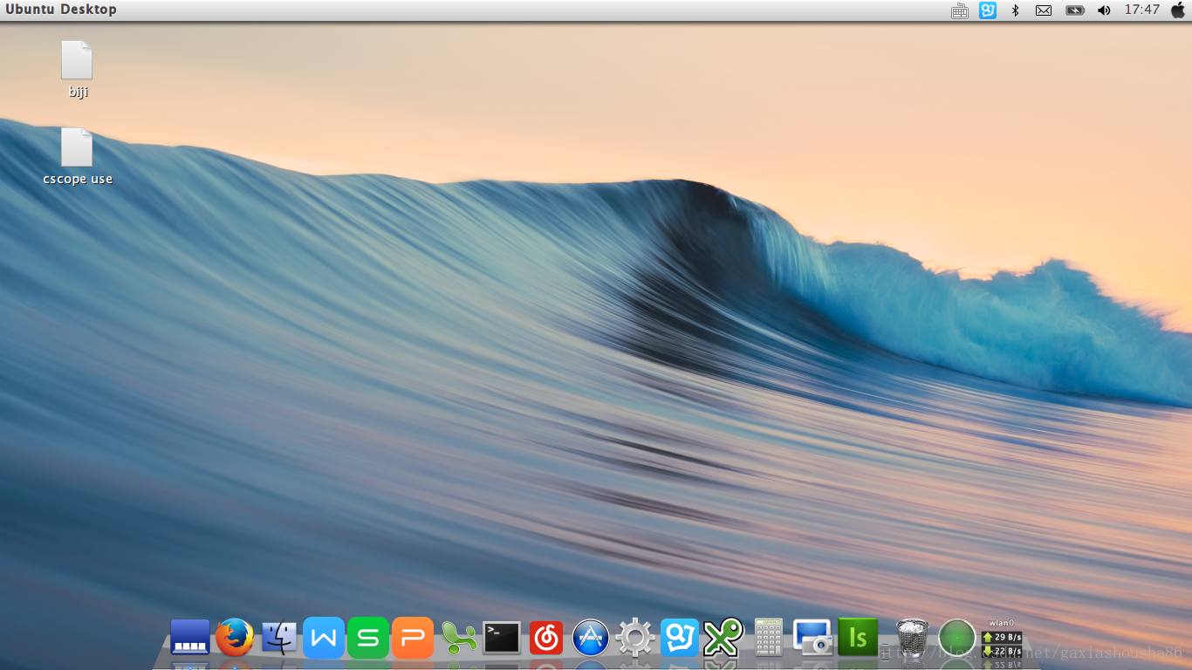Open the App Store dock icon
1192x670 pixels.
pyautogui.click(x=591, y=638)
